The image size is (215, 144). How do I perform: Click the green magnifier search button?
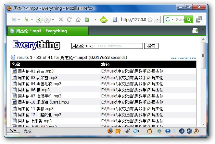[189, 19]
